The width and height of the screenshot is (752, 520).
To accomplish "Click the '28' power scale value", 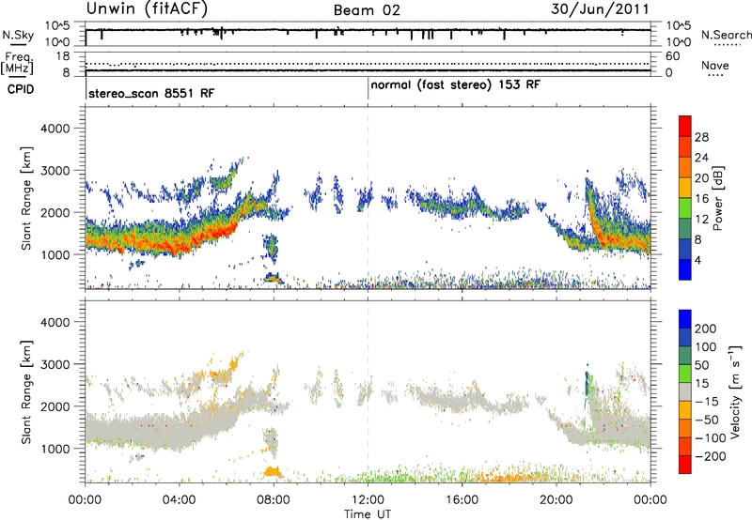I will click(x=701, y=137).
